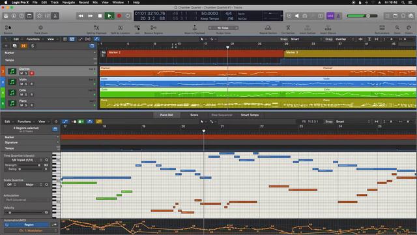
Task: Toggle the Inspector button
Action: [x=14, y=16]
